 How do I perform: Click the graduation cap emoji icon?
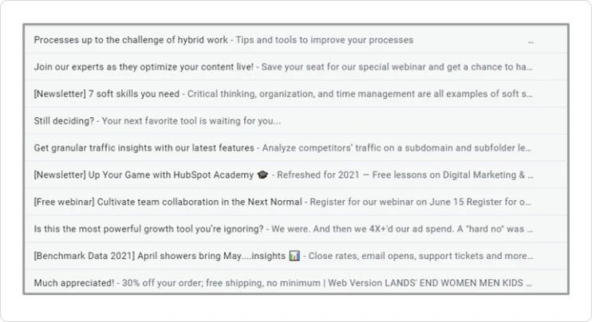[262, 175]
